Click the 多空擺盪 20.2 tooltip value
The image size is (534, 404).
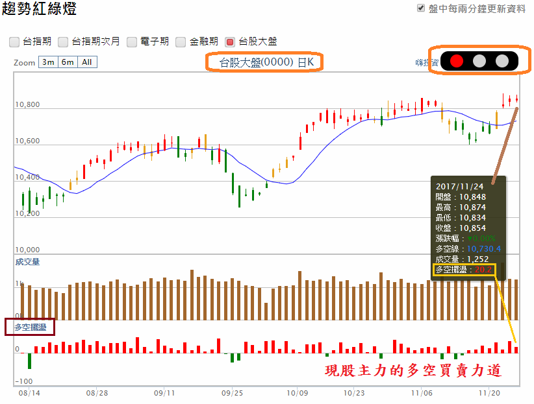click(483, 270)
